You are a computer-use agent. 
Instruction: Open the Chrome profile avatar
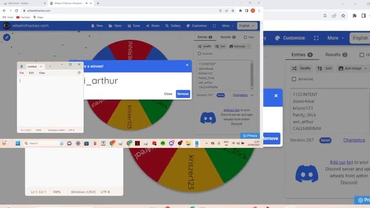tap(253, 10)
